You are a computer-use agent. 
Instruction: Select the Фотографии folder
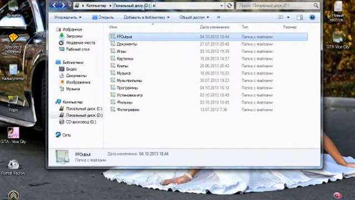(x=208, y=110)
